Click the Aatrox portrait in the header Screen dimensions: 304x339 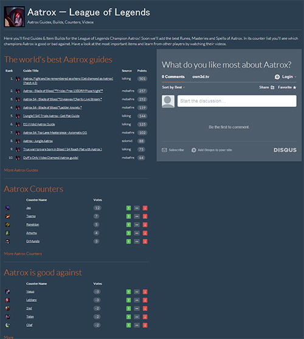pos(14,16)
